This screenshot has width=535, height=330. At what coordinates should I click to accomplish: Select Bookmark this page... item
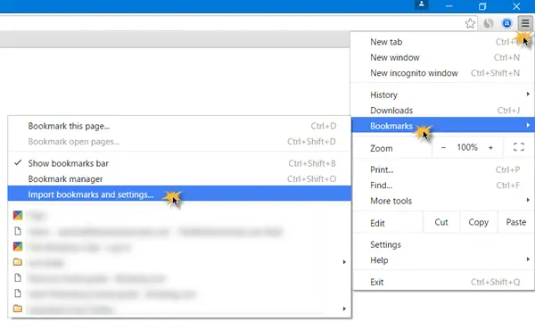click(x=179, y=126)
